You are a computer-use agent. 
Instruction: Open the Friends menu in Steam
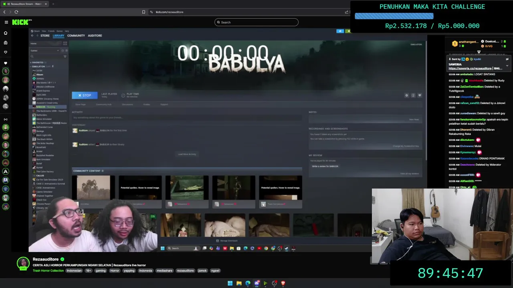pos(51,31)
